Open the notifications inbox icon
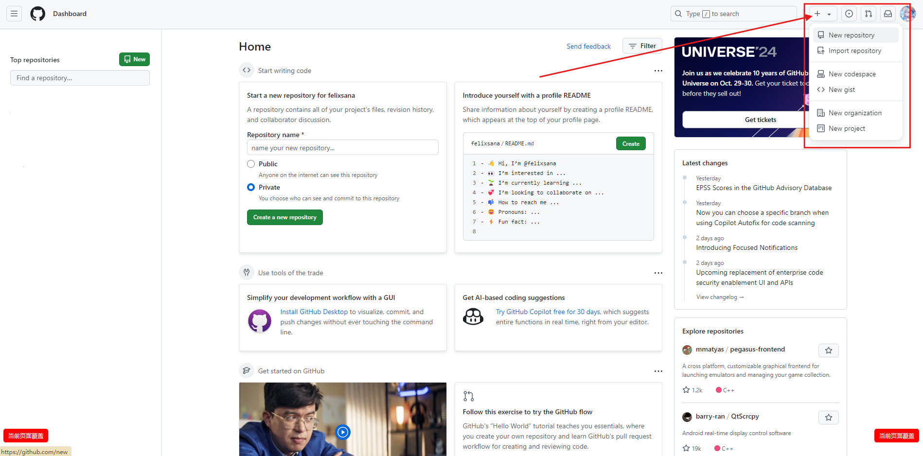The image size is (923, 456). pyautogui.click(x=888, y=14)
